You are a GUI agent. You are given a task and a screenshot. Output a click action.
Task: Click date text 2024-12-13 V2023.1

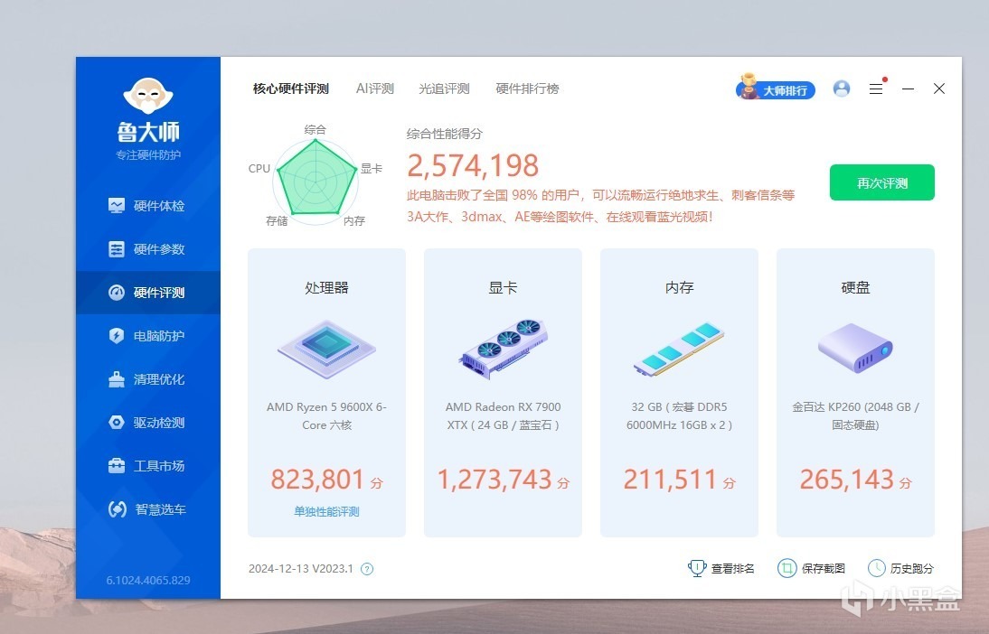[301, 568]
